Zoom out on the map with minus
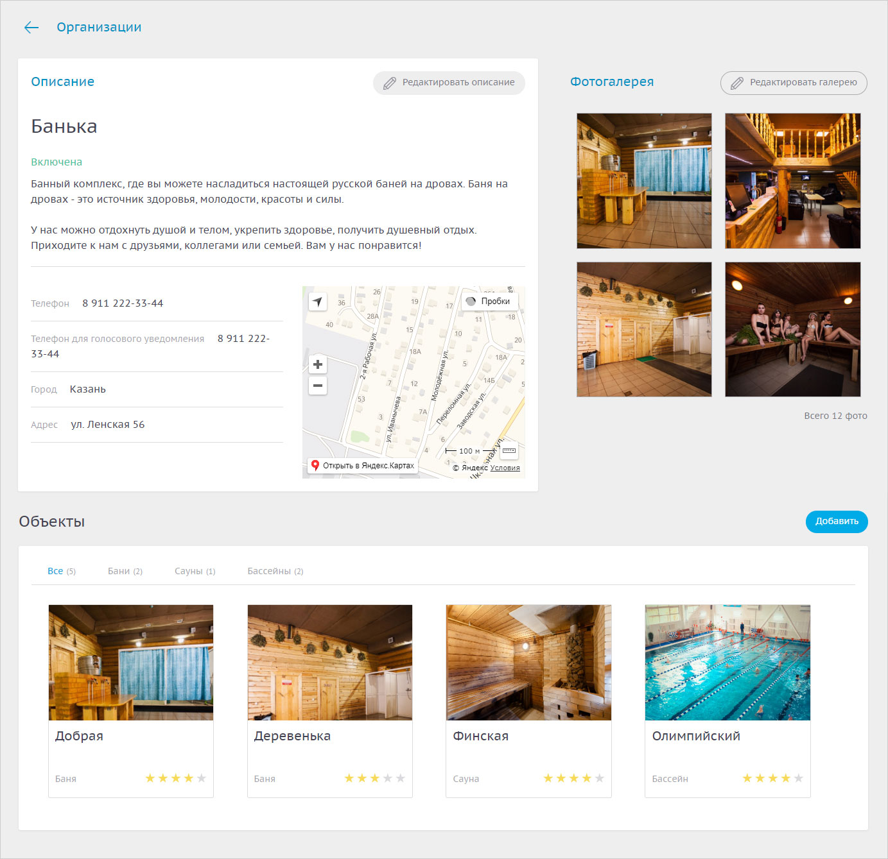The image size is (888, 859). click(318, 386)
